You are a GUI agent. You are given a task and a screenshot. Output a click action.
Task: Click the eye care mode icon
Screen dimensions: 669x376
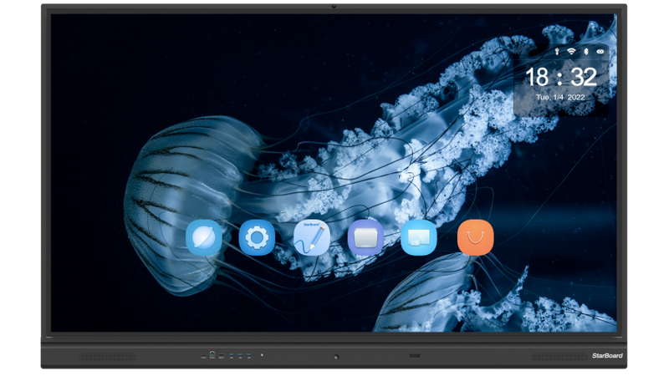[600, 52]
